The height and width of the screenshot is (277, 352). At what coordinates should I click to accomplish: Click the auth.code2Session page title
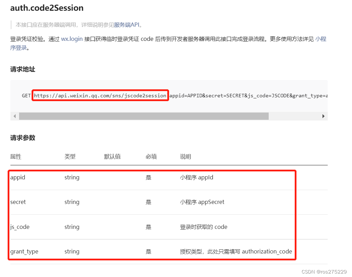[x=47, y=8]
